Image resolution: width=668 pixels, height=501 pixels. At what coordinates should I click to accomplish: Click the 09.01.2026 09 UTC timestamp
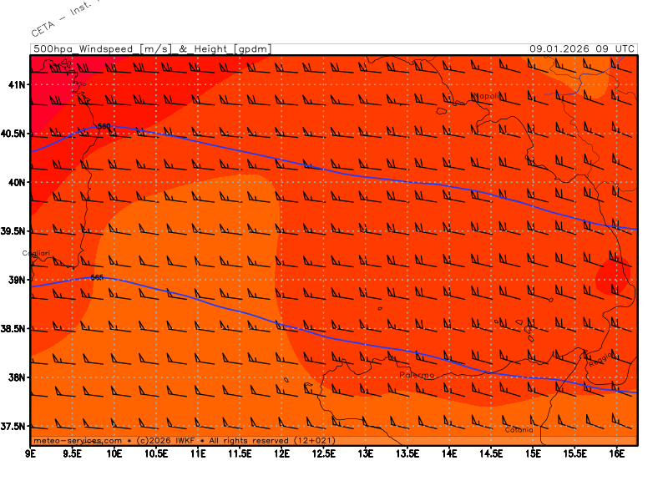click(581, 49)
